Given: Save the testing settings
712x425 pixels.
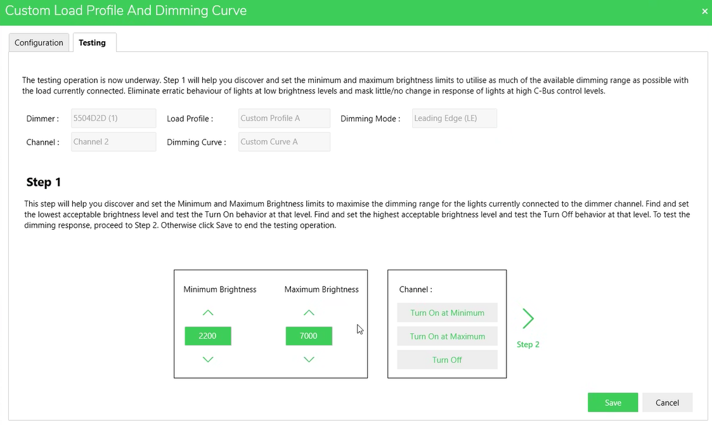Looking at the screenshot, I should tap(612, 403).
